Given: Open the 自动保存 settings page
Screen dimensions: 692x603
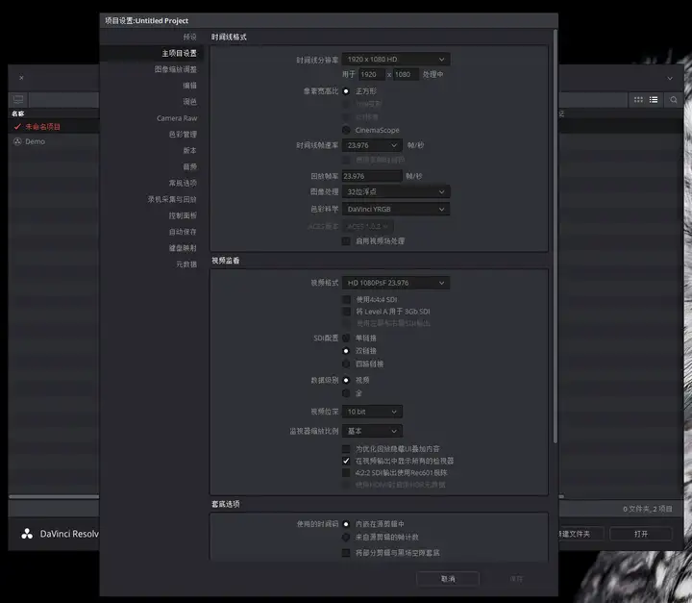Looking at the screenshot, I should (x=183, y=232).
